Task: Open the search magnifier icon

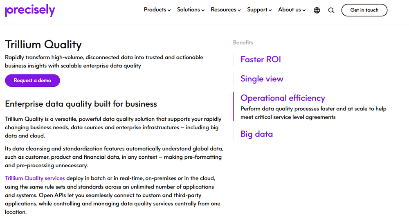Action: [331, 10]
